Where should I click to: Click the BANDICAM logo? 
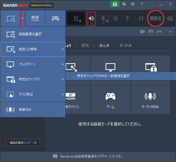coord(15,5)
